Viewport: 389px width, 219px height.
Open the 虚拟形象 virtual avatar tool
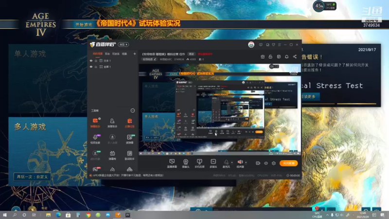click(x=95, y=155)
